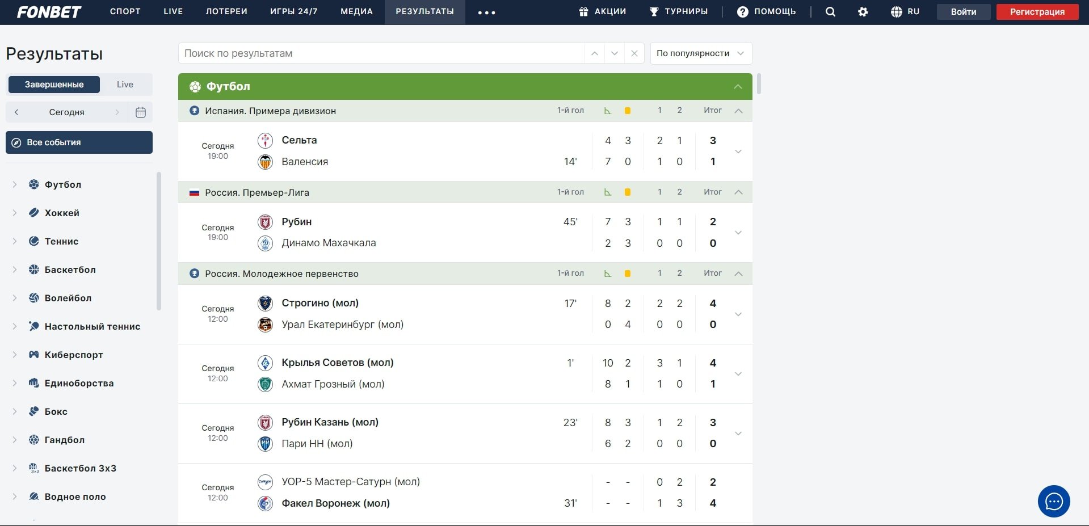
Task: Click the Fakel Voronezh (мол) crest
Action: pyautogui.click(x=265, y=503)
